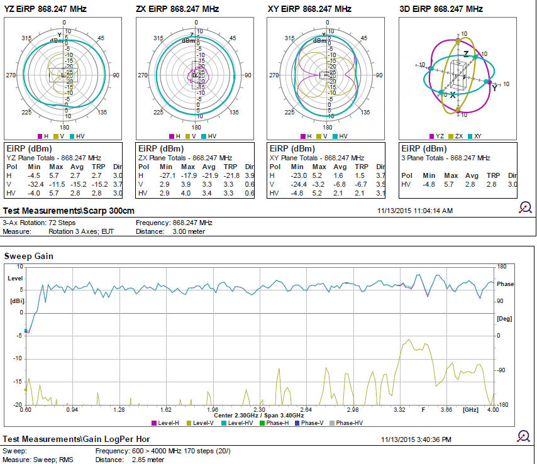The height and width of the screenshot is (464, 537).
Task: Click the Level-HV legend swatch
Action: (x=224, y=423)
